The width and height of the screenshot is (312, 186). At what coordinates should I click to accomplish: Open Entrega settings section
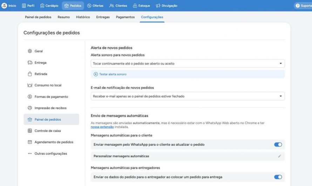[51, 62]
